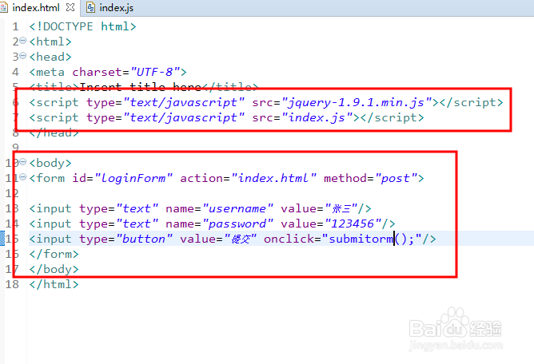Click the marker on line 15 in the ruler

2,238
